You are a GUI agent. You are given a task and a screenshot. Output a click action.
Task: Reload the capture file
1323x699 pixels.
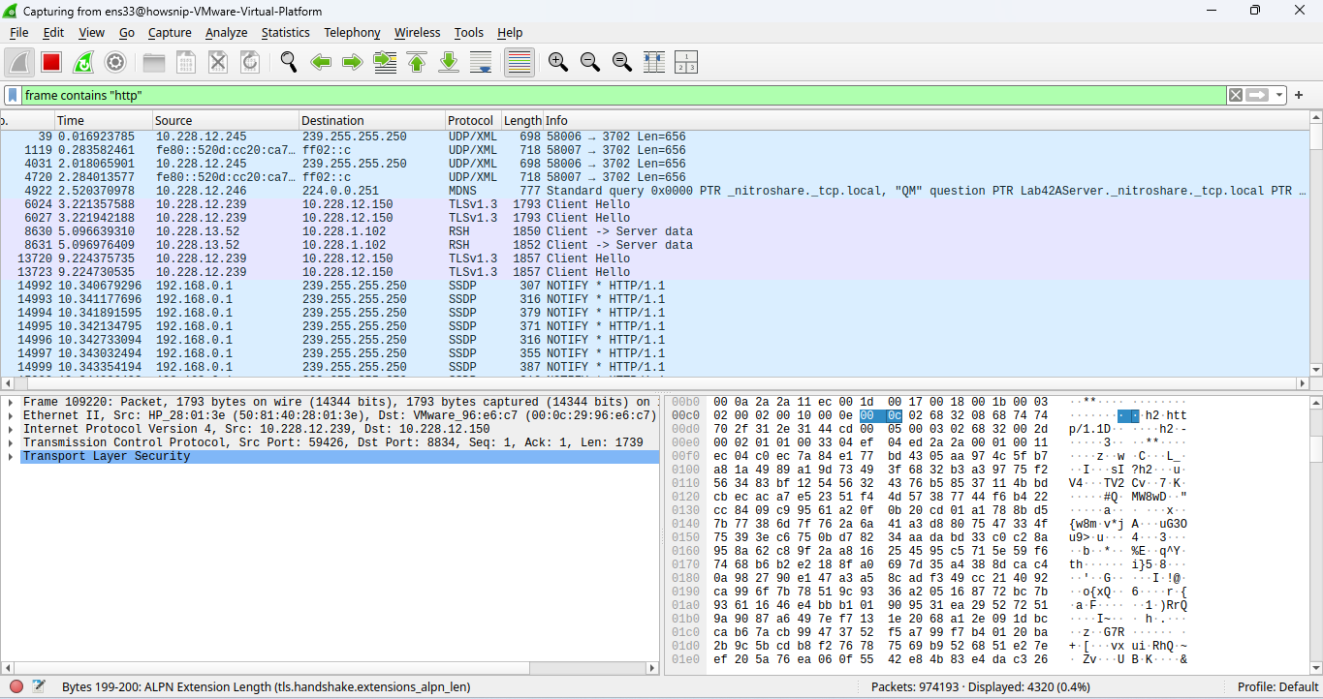tap(250, 62)
